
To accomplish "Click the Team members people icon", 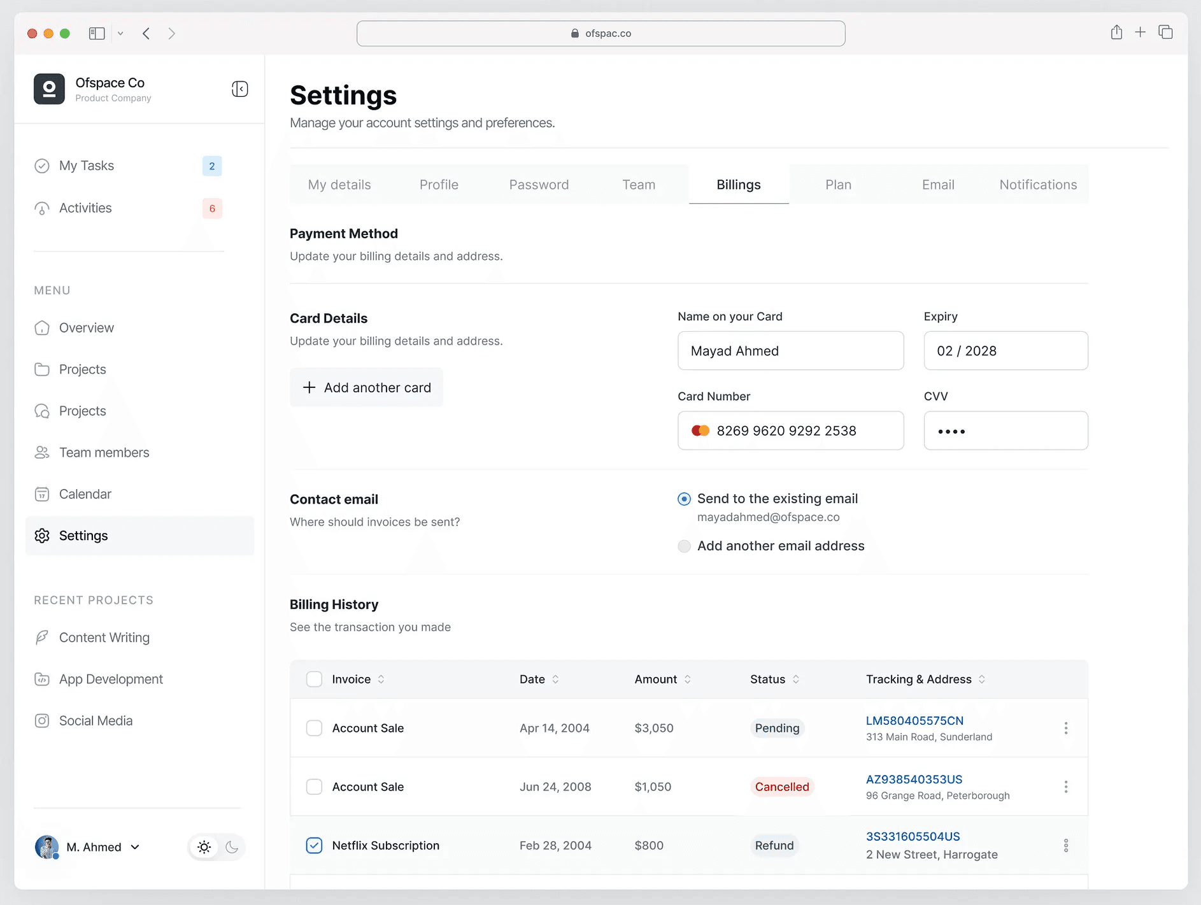I will (42, 452).
